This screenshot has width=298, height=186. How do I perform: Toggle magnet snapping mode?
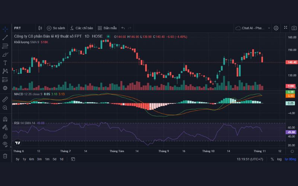5,119
